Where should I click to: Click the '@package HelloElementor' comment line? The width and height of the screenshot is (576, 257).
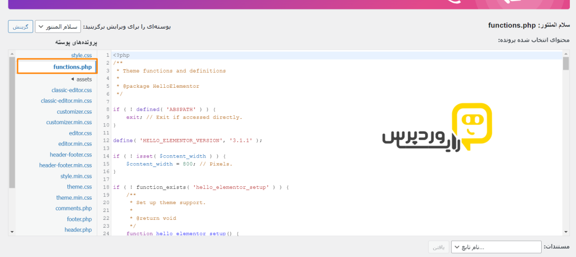[x=157, y=86]
